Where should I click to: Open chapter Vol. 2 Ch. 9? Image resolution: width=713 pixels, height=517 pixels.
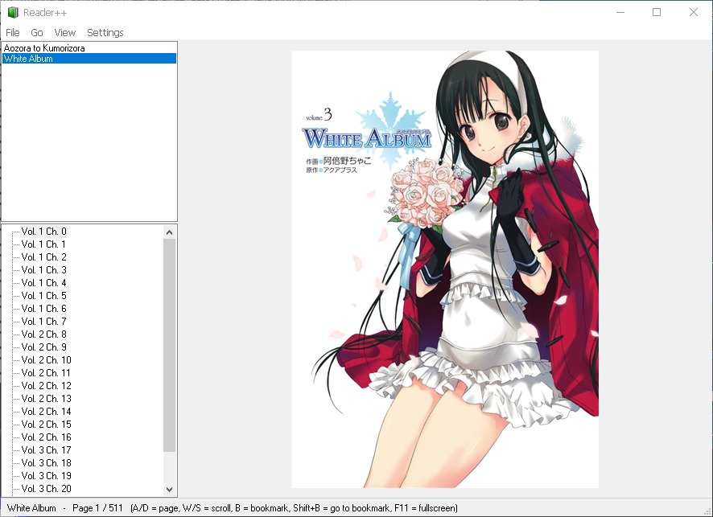[43, 347]
